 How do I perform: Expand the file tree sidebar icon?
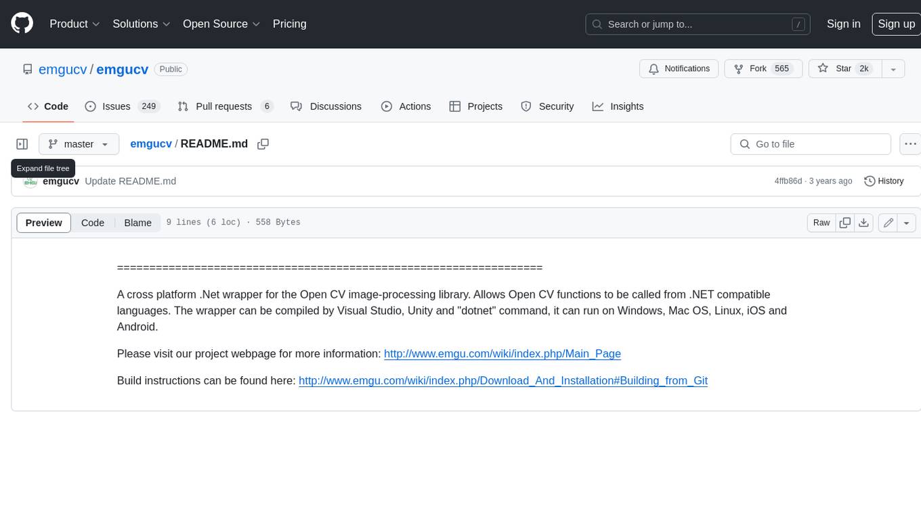22,144
